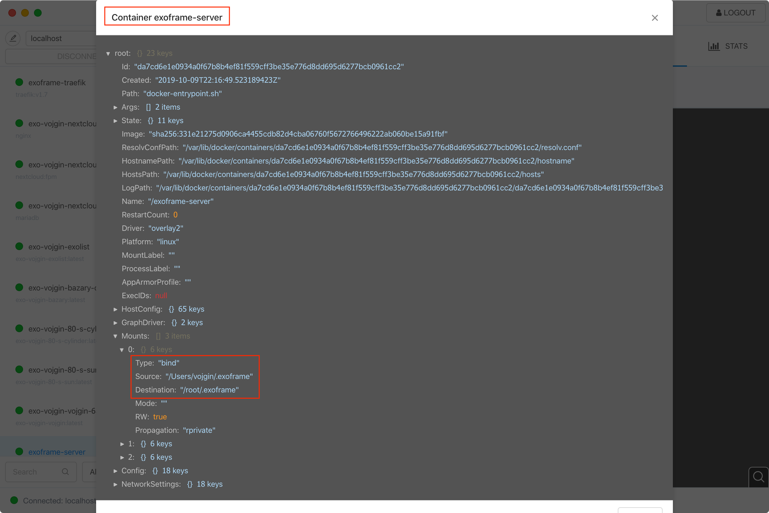Image resolution: width=769 pixels, height=513 pixels.
Task: Click the green status dot beside exoframe-server
Action: 19,451
